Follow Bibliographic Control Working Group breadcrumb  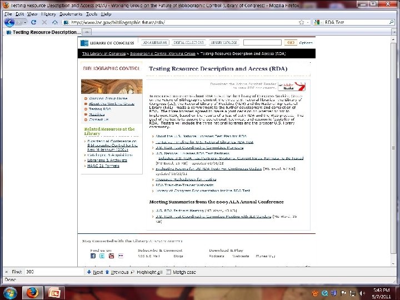click(162, 53)
